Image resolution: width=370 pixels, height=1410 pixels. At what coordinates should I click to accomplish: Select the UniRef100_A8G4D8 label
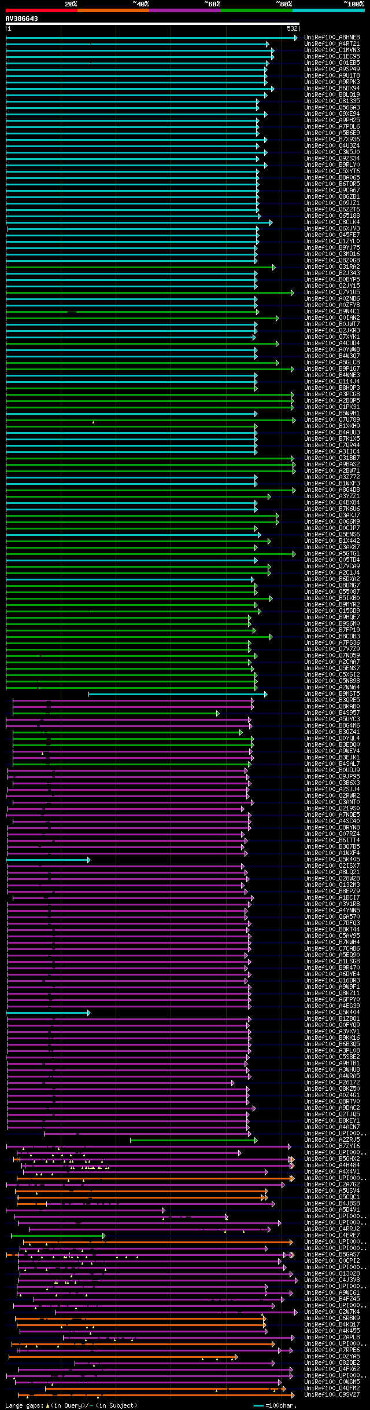pyautogui.click(x=332, y=490)
